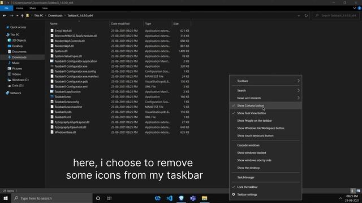Image resolution: width=362 pixels, height=203 pixels.
Task: Go back in File Explorer
Action: [x=5, y=16]
